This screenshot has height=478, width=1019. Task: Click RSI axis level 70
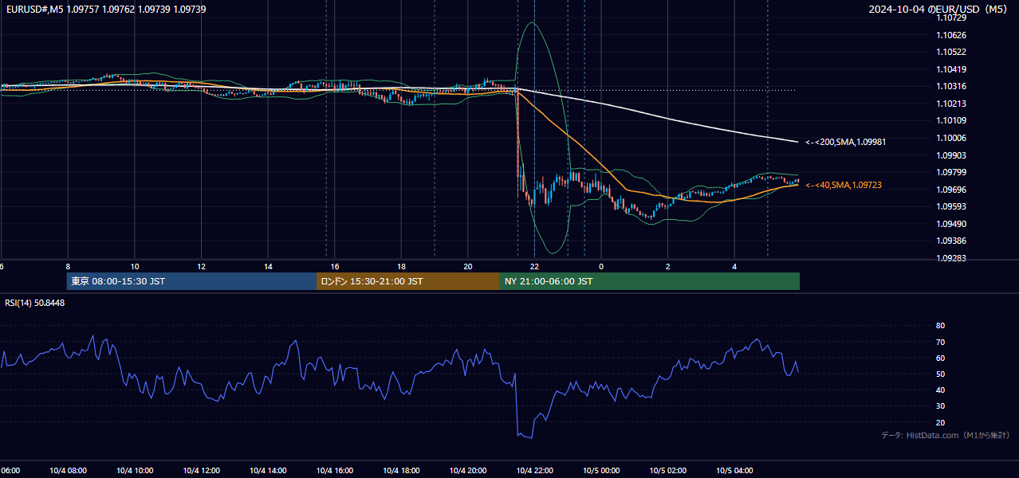click(x=940, y=342)
